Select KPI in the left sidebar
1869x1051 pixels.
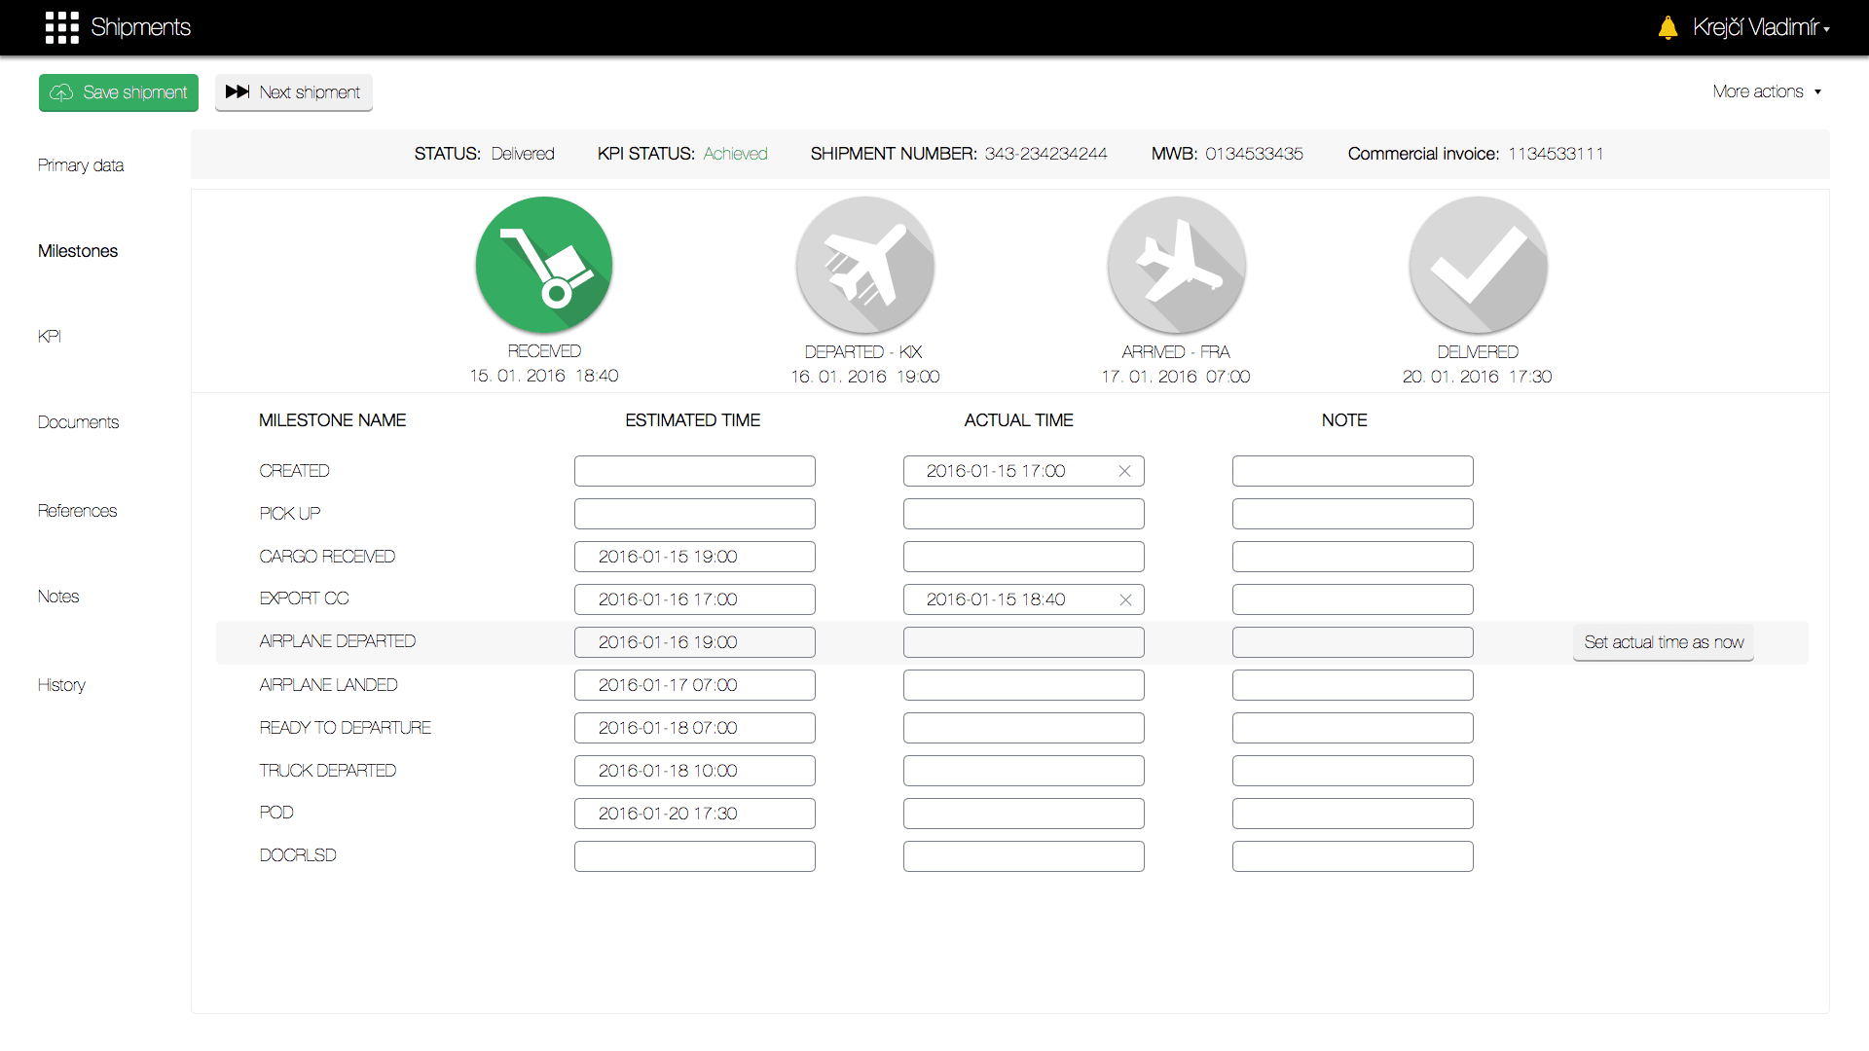click(49, 336)
